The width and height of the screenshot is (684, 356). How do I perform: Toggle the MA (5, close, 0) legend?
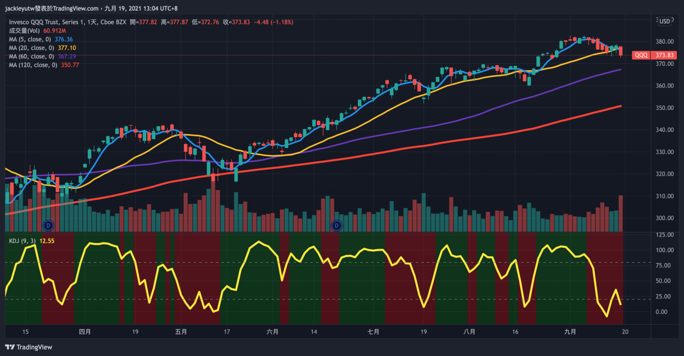30,39
